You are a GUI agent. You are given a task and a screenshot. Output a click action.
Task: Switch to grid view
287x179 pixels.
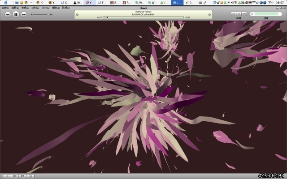239,14
